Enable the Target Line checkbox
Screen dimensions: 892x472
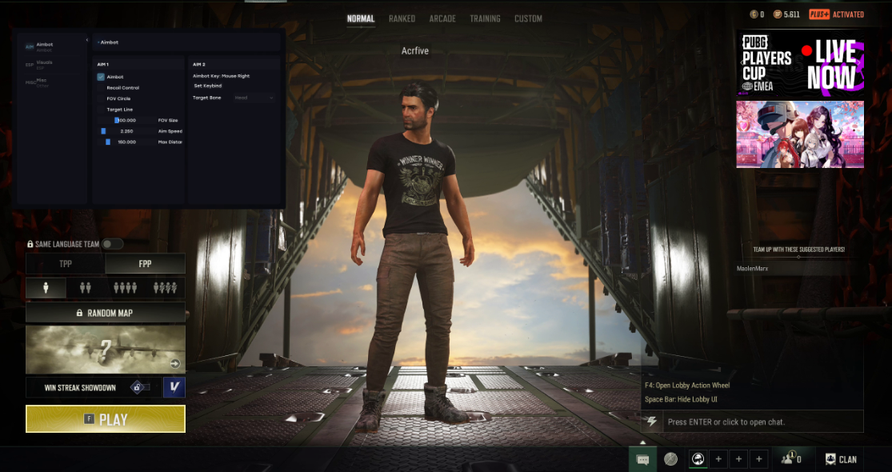(101, 109)
